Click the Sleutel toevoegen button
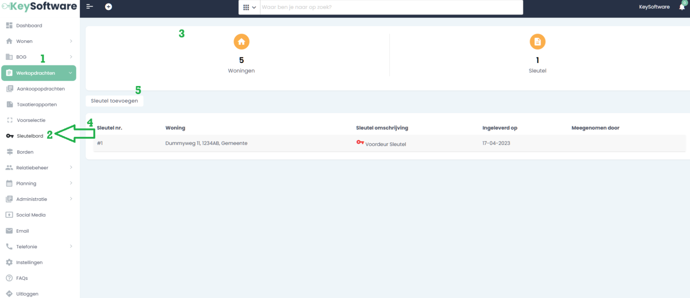The height and width of the screenshot is (298, 690). [x=114, y=101]
